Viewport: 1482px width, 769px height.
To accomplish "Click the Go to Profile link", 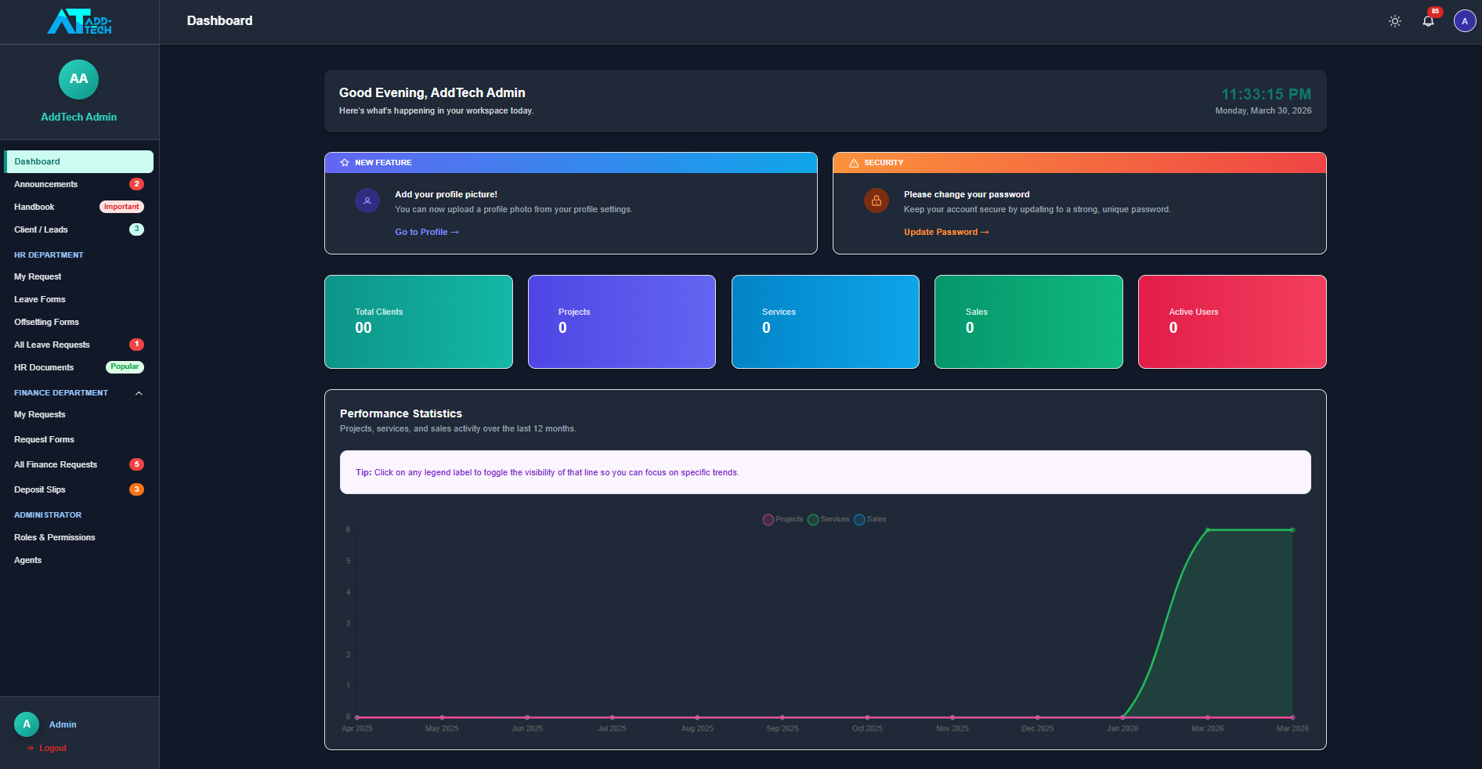I will (426, 232).
